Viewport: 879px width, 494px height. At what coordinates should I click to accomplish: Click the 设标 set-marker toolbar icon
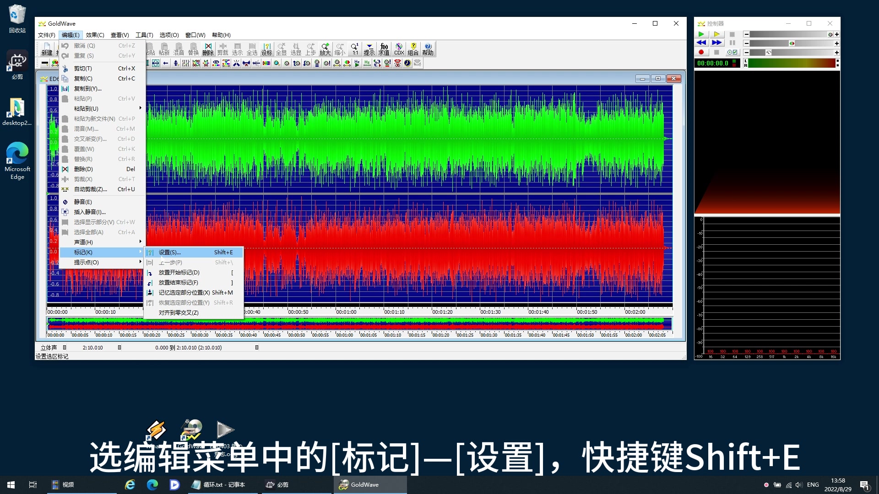click(x=267, y=49)
